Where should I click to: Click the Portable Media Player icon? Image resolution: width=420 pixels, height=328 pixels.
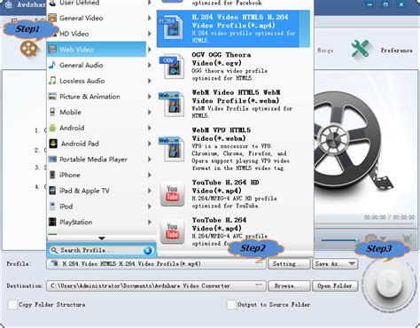[x=52, y=160]
